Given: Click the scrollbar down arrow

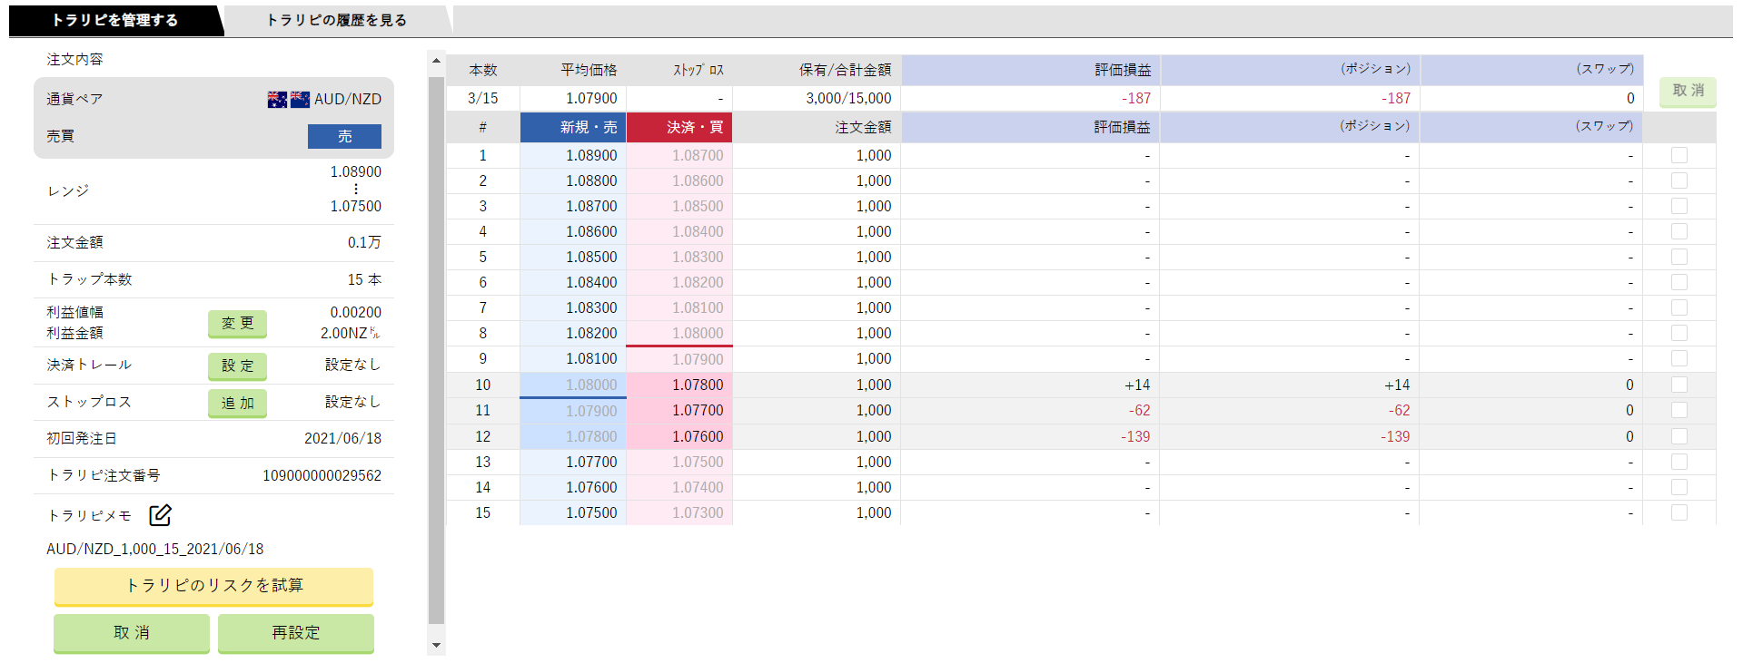Looking at the screenshot, I should [x=436, y=646].
